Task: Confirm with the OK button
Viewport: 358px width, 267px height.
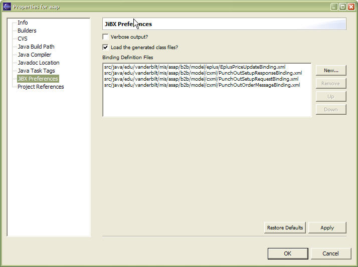Action: pyautogui.click(x=287, y=253)
